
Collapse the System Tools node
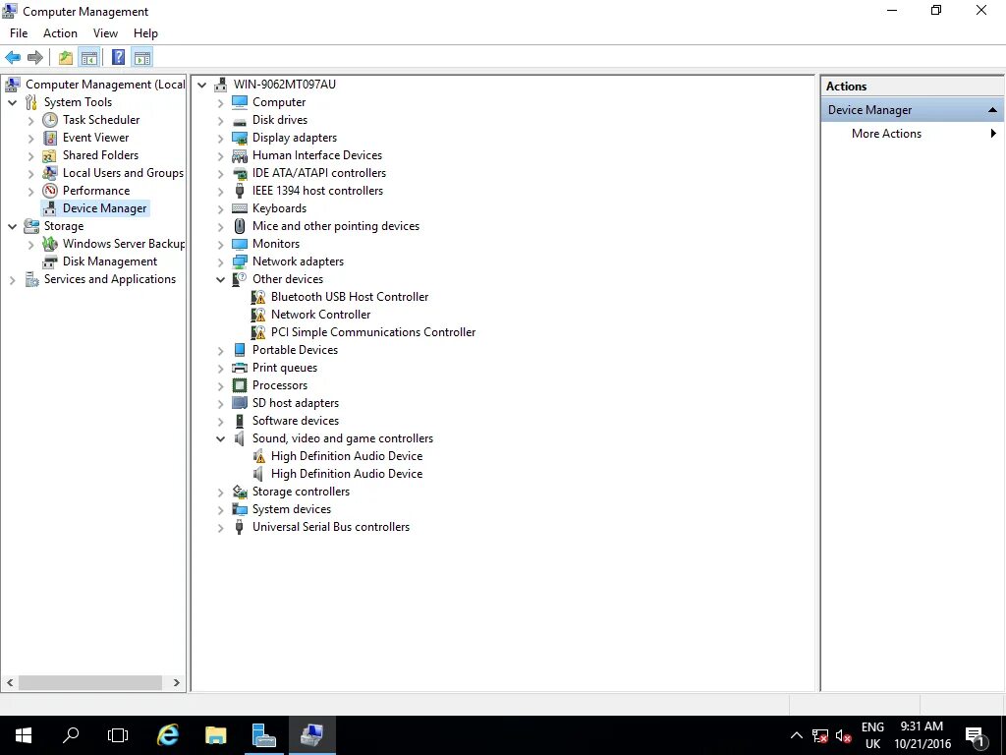pyautogui.click(x=12, y=102)
